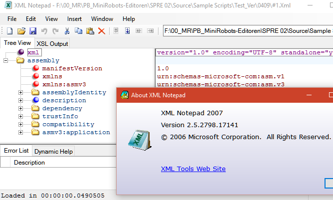
Task: Click the Description column header
Action: (x=29, y=163)
